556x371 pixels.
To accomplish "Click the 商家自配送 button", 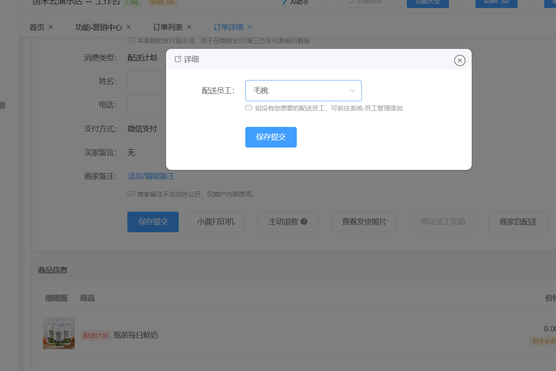I will click(x=518, y=222).
